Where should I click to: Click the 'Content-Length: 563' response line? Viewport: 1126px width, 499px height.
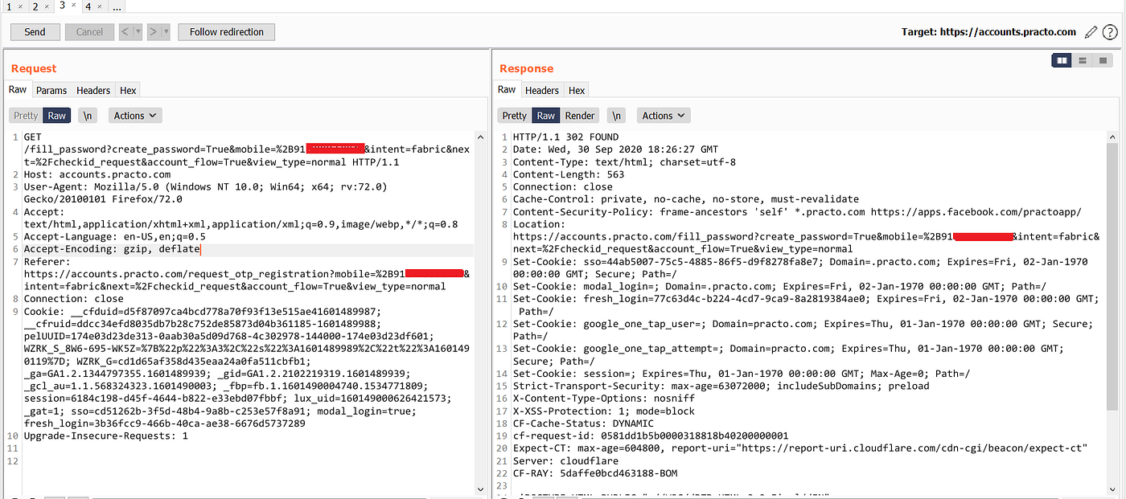coord(569,174)
